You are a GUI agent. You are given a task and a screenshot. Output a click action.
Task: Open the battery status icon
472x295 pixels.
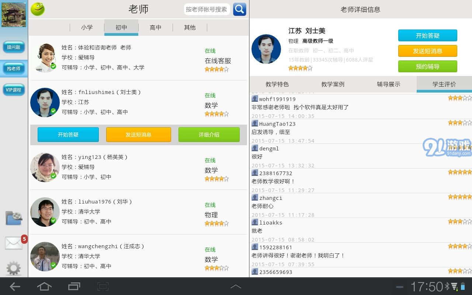[463, 287]
